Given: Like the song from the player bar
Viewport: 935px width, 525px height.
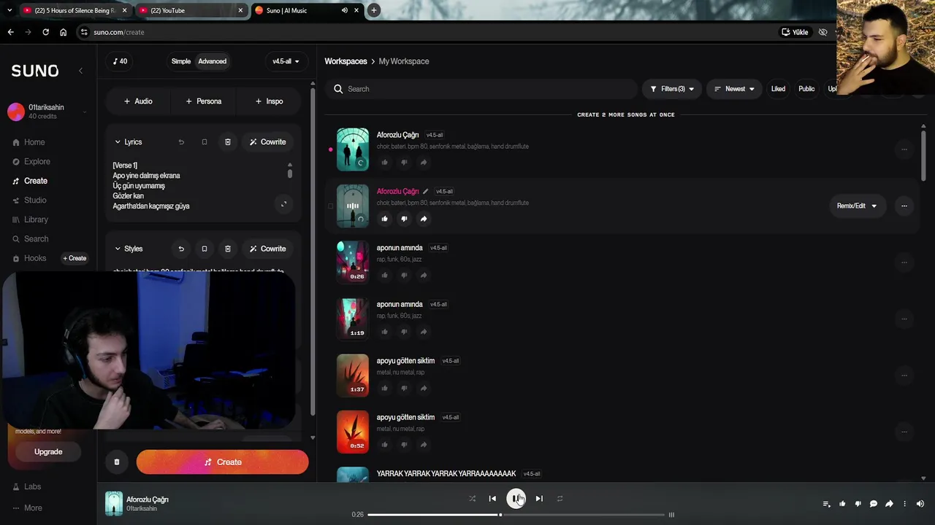Looking at the screenshot, I should 842,504.
